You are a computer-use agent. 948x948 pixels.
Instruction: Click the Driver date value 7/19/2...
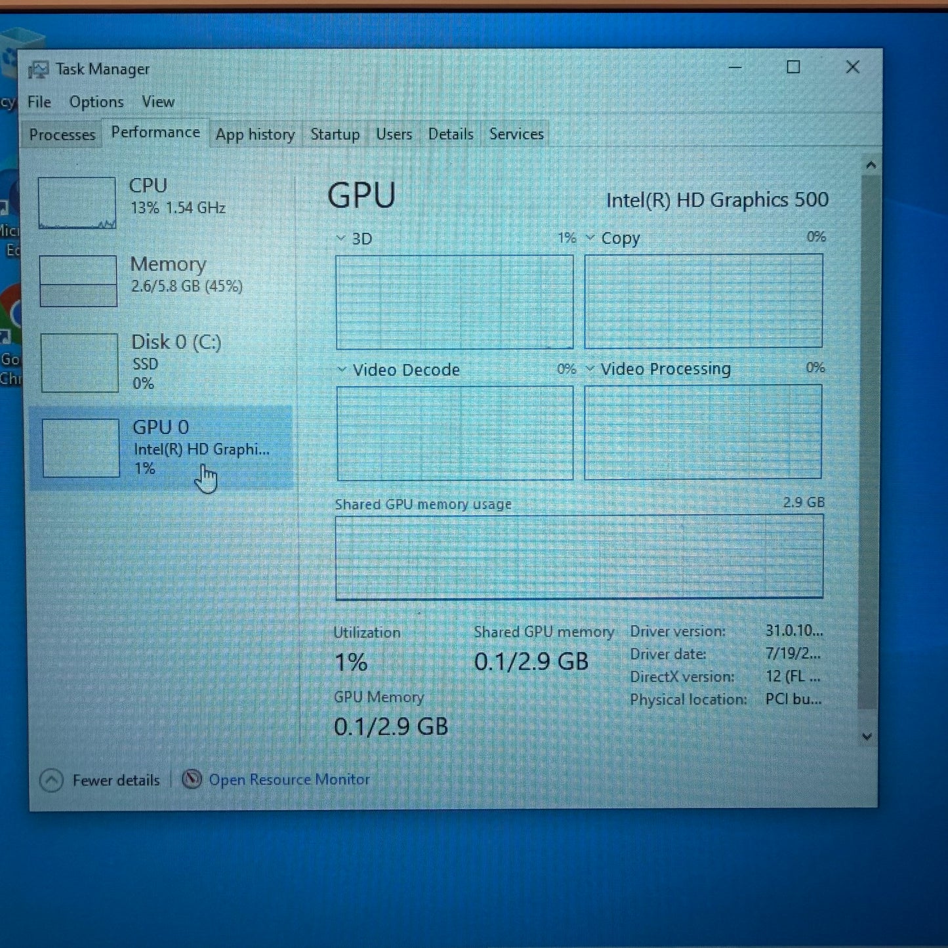(x=793, y=653)
